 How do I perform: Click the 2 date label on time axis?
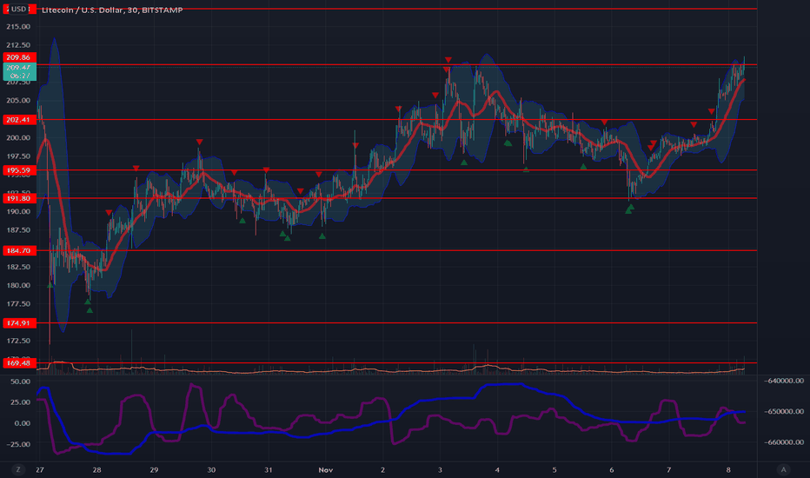(382, 470)
